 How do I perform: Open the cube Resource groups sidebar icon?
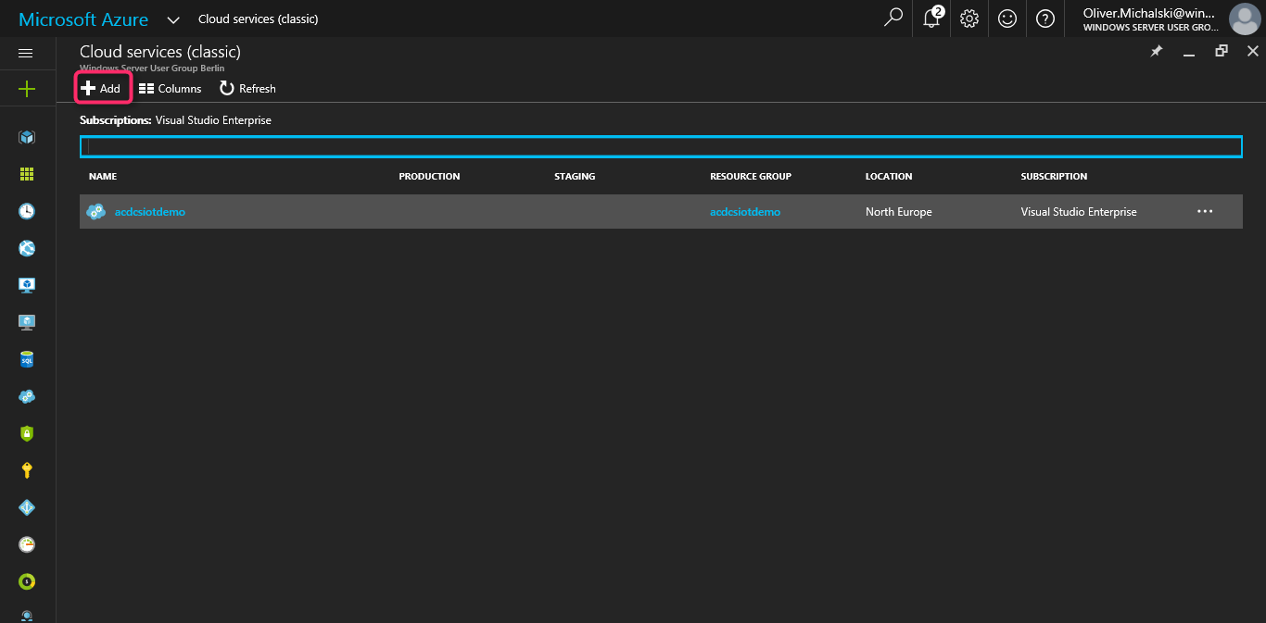[x=27, y=137]
